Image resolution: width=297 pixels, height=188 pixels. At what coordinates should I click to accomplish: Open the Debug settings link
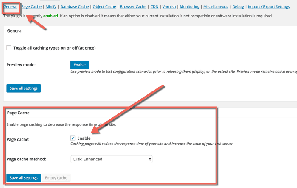[x=238, y=7]
